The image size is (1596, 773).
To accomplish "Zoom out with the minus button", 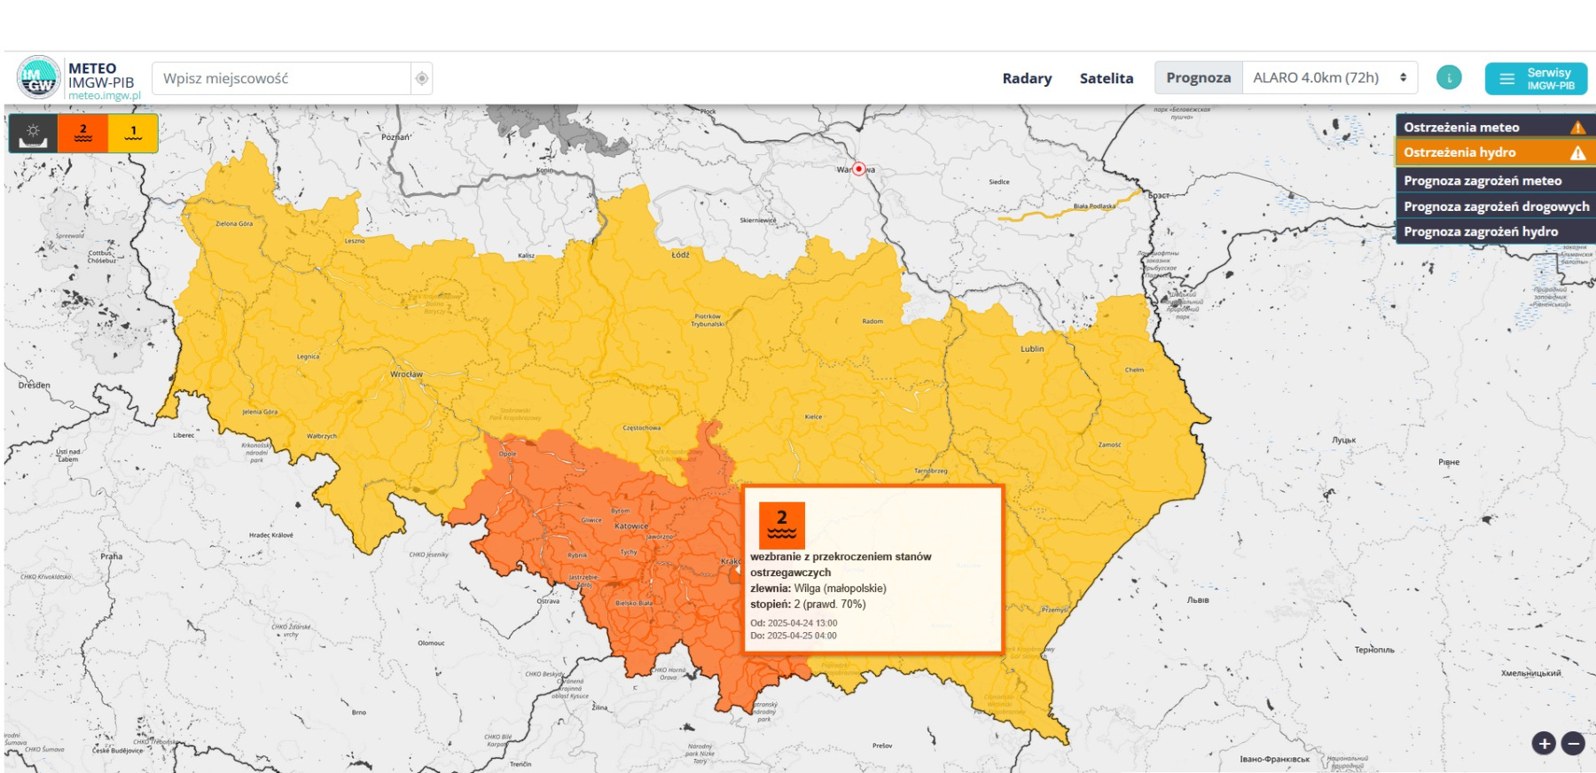I will 1573,744.
